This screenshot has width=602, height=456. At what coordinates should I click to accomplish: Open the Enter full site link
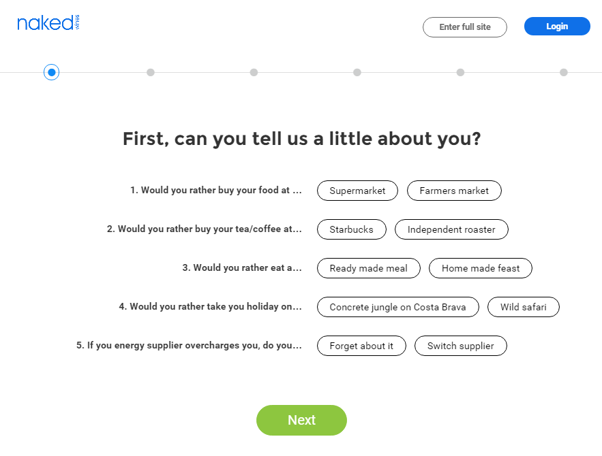(465, 27)
